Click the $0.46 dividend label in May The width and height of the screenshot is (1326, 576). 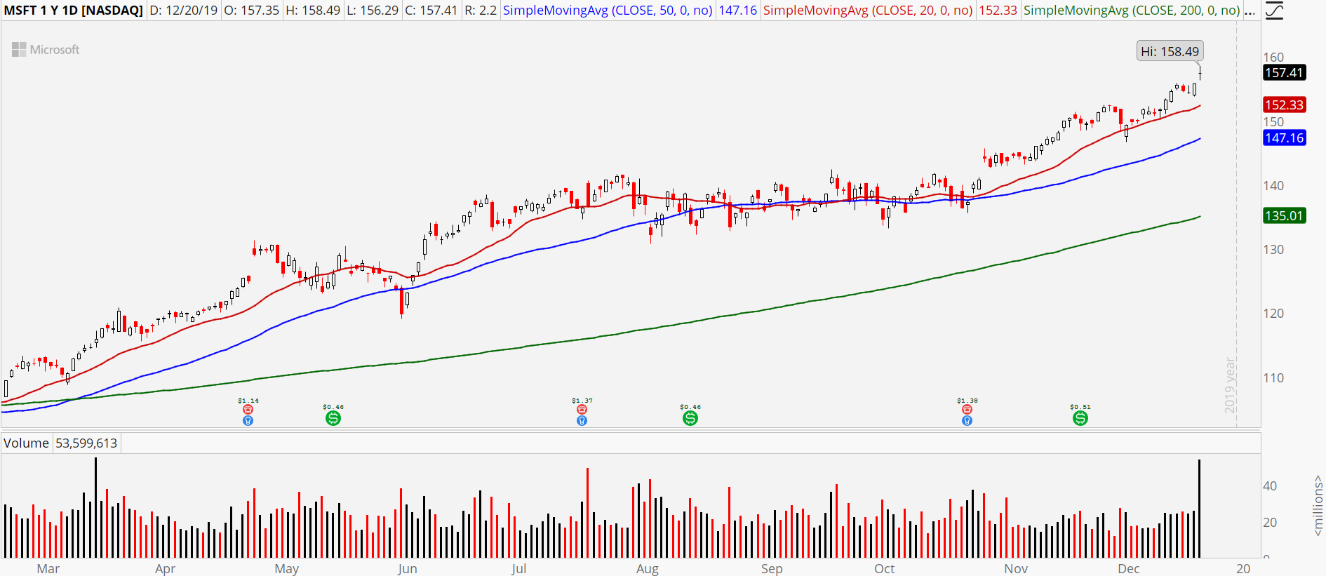[333, 407]
